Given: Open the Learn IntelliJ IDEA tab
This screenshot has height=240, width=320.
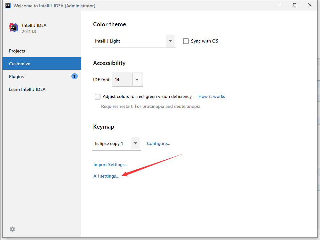Looking at the screenshot, I should click(42, 89).
